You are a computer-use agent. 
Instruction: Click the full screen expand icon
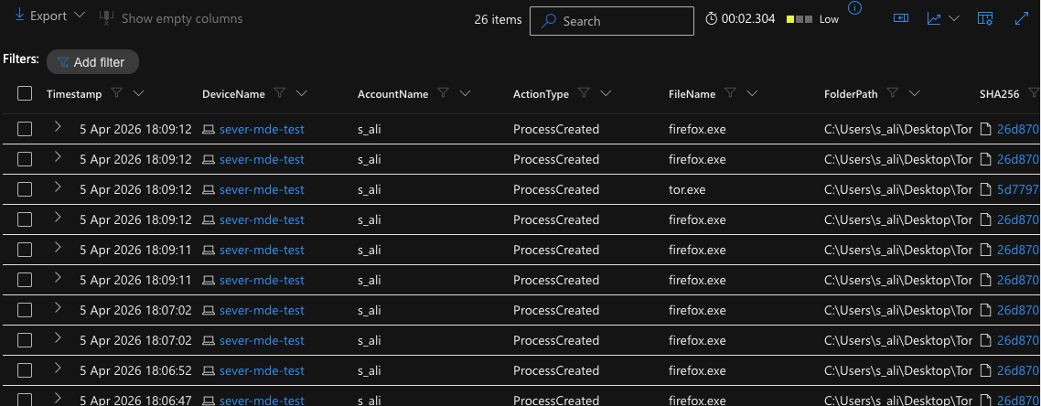point(1023,18)
